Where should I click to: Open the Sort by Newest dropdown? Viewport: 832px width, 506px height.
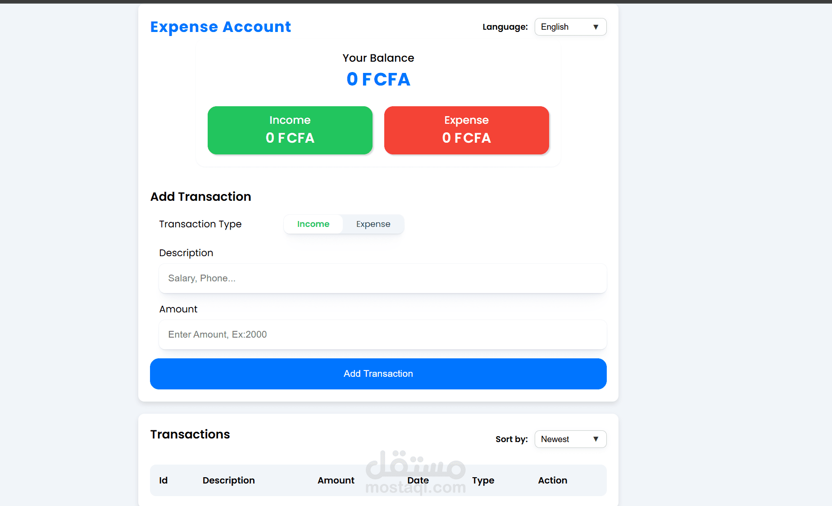(569, 439)
